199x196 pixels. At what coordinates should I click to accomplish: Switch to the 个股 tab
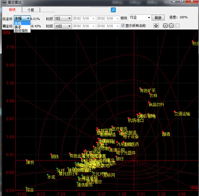point(31,10)
